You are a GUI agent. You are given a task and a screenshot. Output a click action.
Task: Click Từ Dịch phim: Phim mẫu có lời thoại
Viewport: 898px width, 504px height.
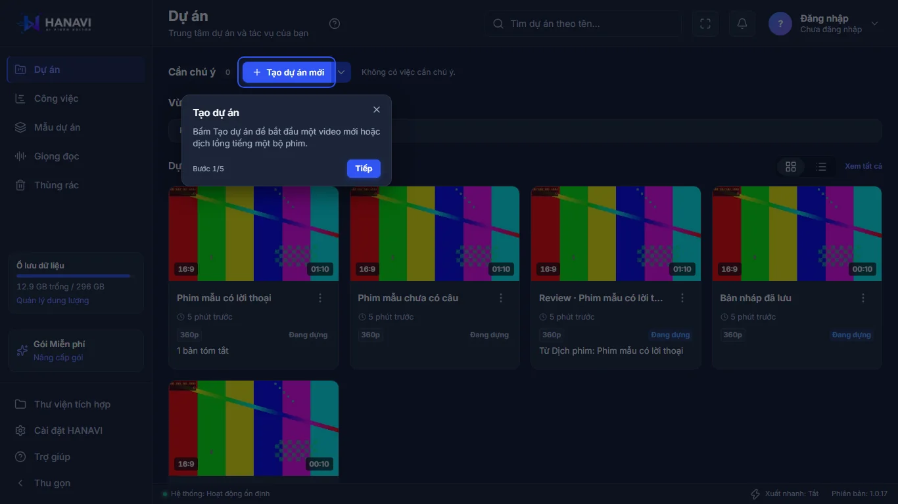(611, 350)
